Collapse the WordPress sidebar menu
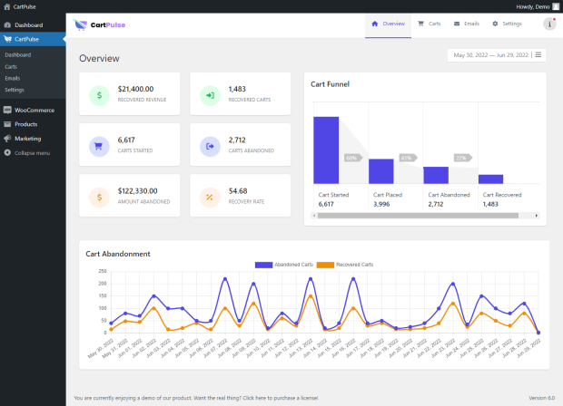The image size is (563, 406). click(32, 152)
